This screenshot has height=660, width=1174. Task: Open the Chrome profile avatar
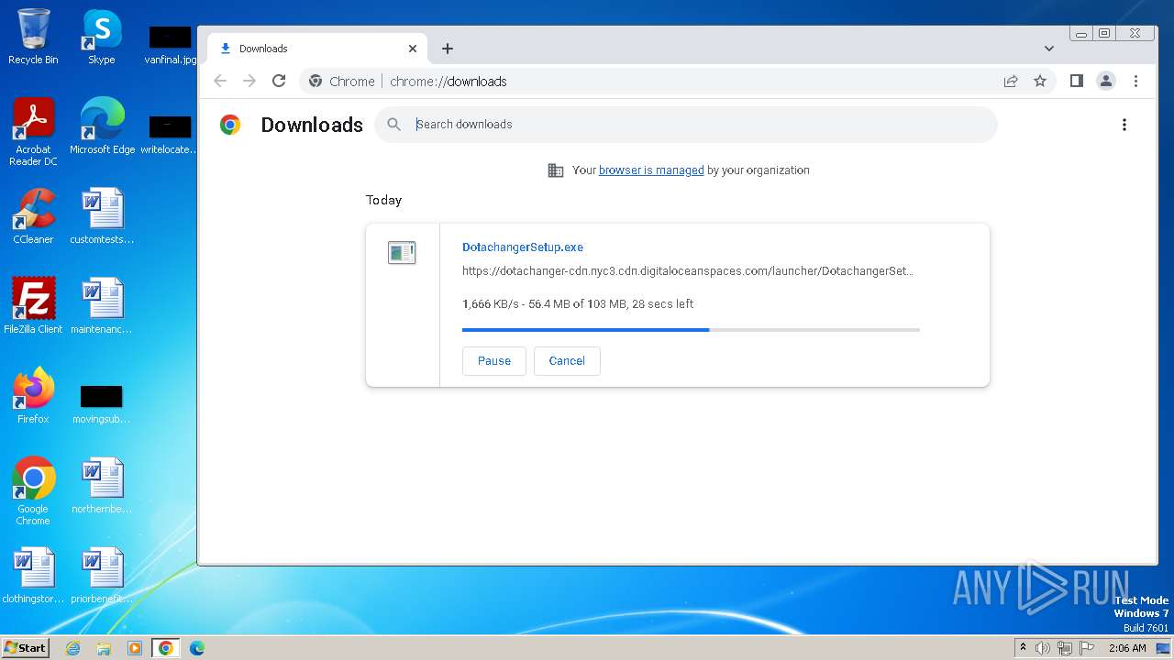point(1106,81)
